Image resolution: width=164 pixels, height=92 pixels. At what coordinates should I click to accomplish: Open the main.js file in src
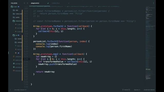tap(18, 49)
